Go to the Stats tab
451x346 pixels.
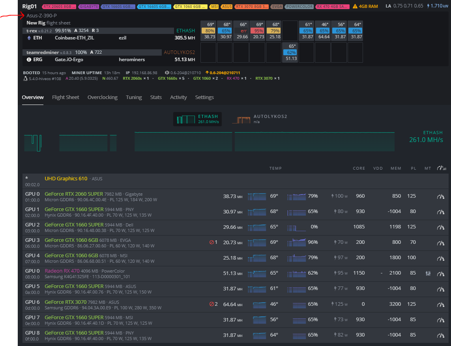point(156,97)
